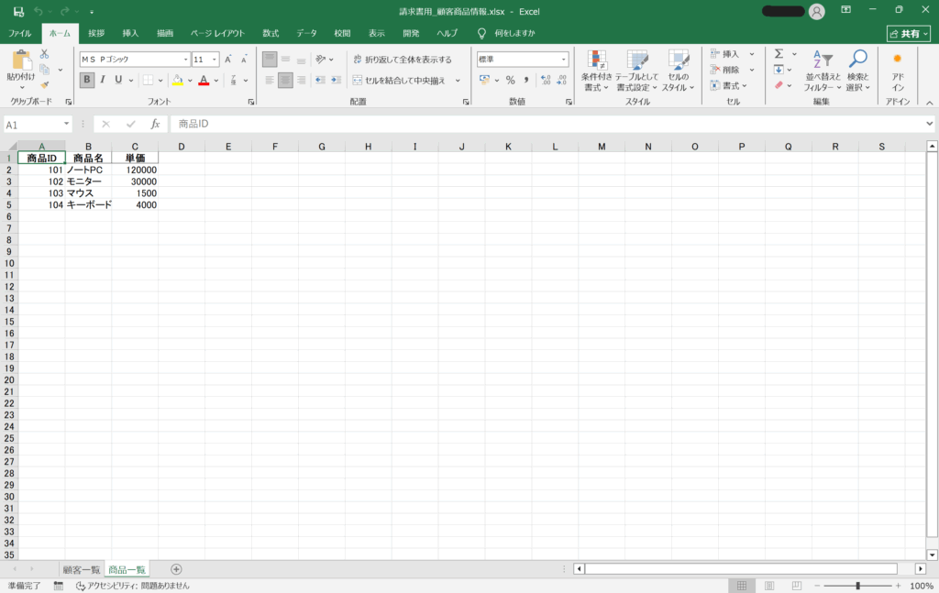Switch to the ページレイアウト tab
The height and width of the screenshot is (593, 939).
click(217, 34)
